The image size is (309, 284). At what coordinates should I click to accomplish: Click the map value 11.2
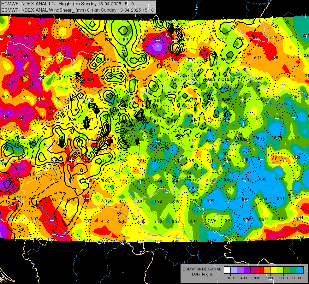coord(175,100)
